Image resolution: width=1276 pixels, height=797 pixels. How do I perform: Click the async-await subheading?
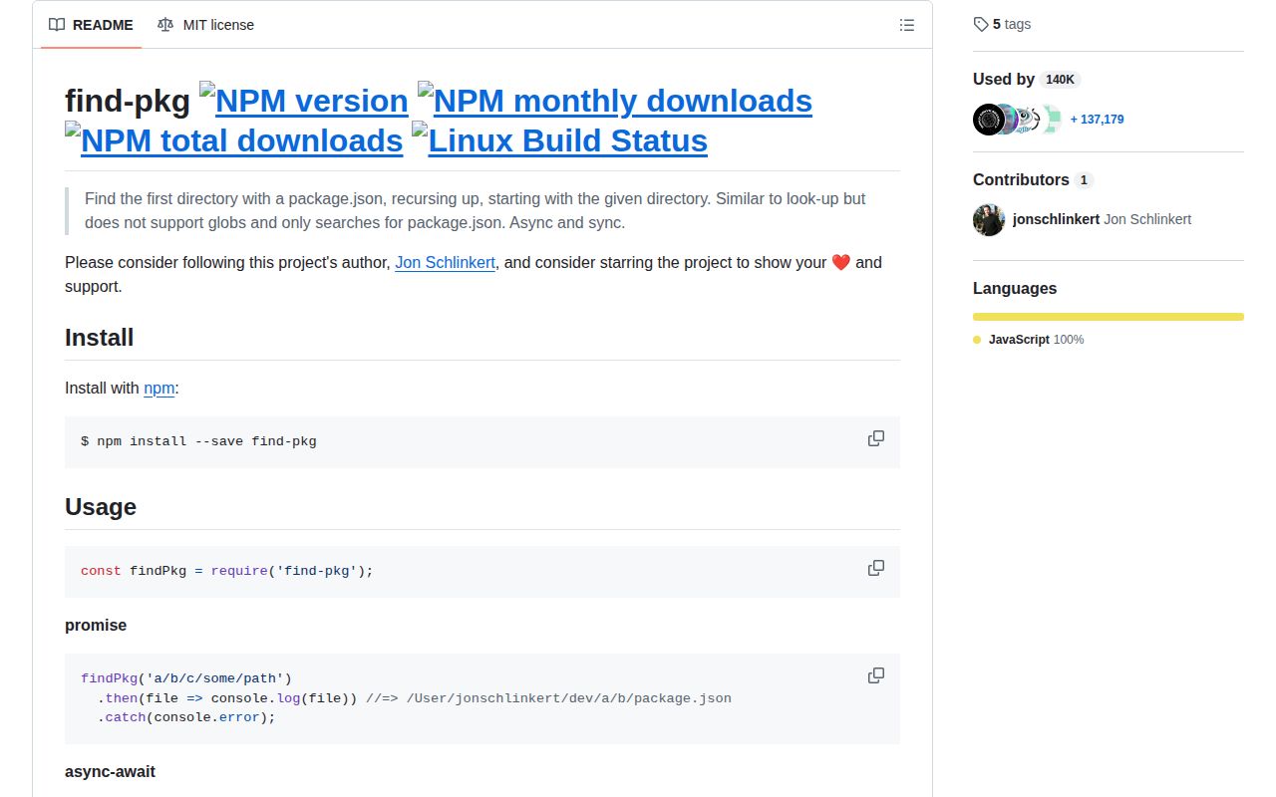coord(110,772)
